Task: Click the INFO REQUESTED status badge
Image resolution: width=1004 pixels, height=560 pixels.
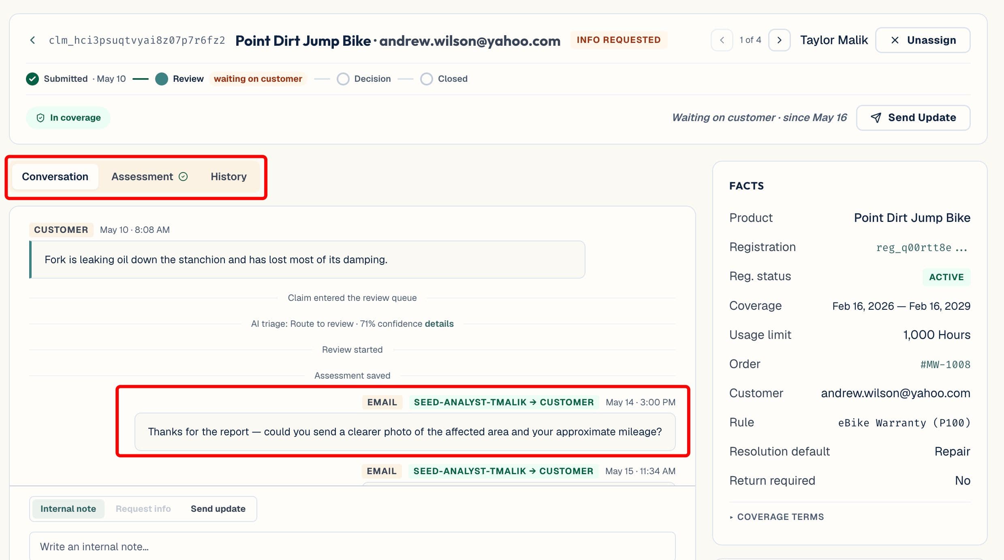Action: pos(619,40)
